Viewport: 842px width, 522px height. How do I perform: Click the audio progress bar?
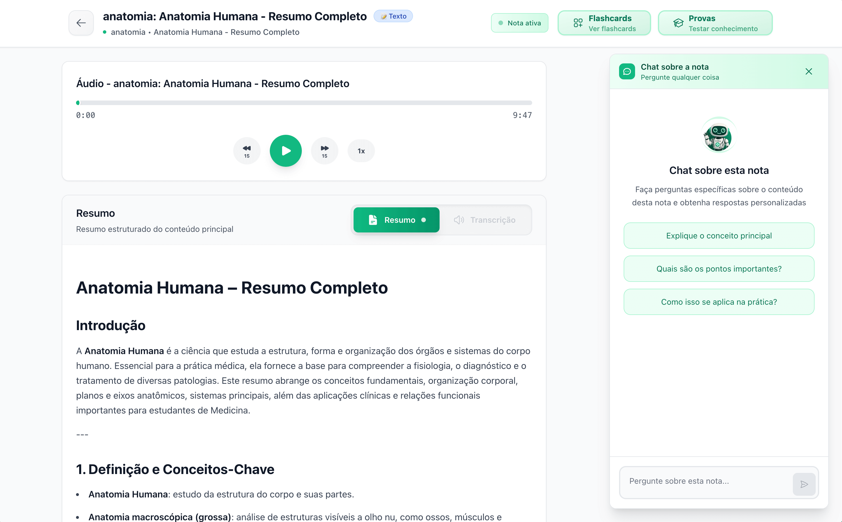coord(304,103)
